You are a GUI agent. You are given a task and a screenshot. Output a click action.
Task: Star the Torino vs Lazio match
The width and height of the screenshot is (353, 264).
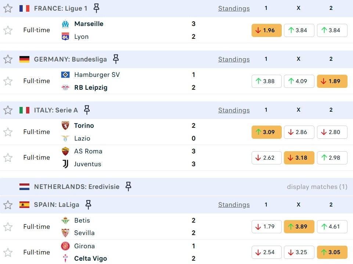click(x=8, y=132)
